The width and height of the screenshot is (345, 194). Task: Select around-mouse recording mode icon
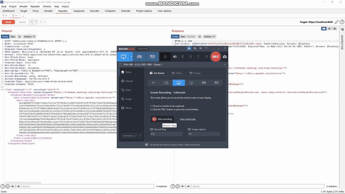pyautogui.click(x=191, y=83)
